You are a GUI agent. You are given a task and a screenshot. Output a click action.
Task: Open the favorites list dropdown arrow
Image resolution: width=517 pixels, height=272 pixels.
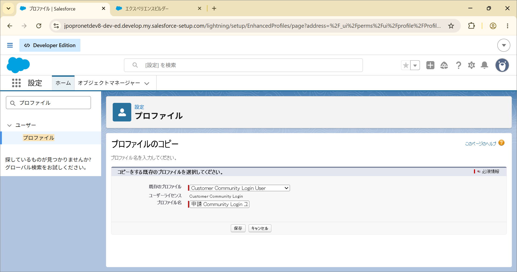pos(415,65)
